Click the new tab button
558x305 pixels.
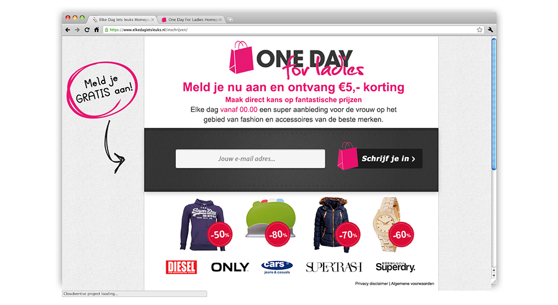pos(230,20)
